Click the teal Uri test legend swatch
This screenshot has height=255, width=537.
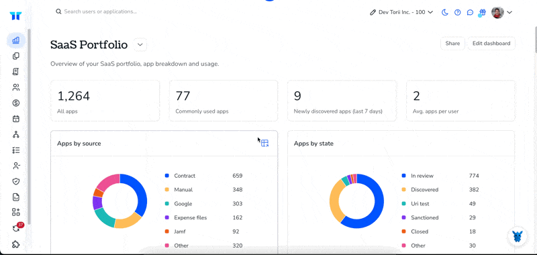coord(404,203)
